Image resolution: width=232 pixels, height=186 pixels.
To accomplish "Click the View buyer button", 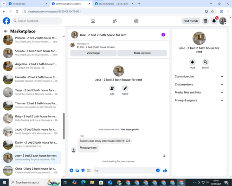I will click(x=93, y=53).
